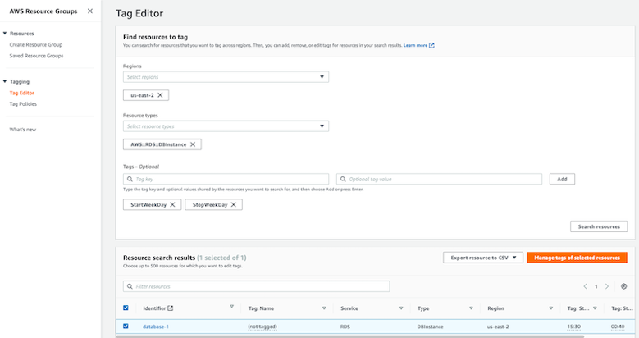Open table preferences gear icon
Screen dimensions: 639x338
tap(624, 286)
